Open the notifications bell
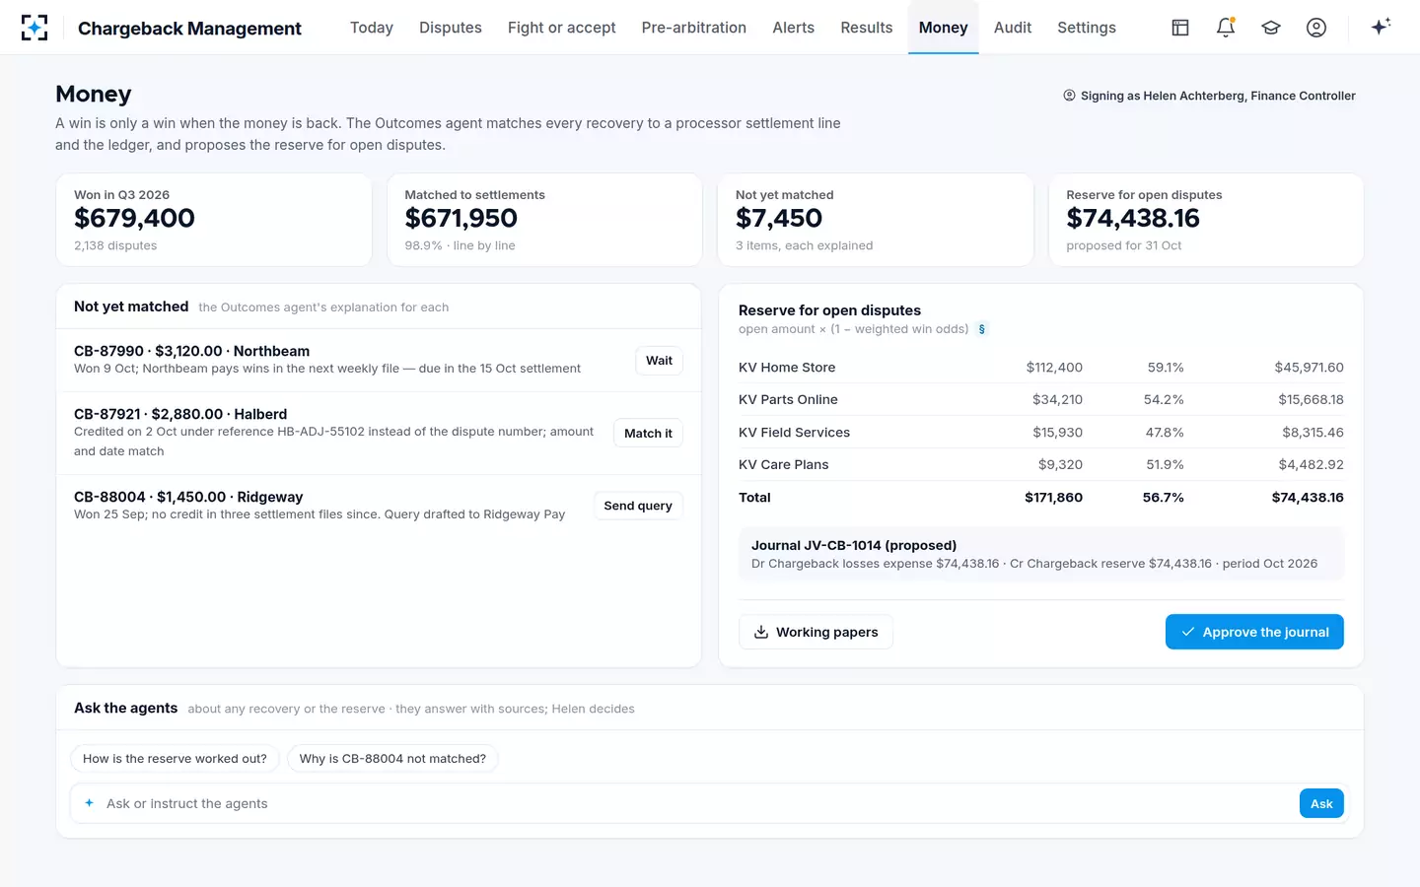The image size is (1420, 887). (1226, 28)
